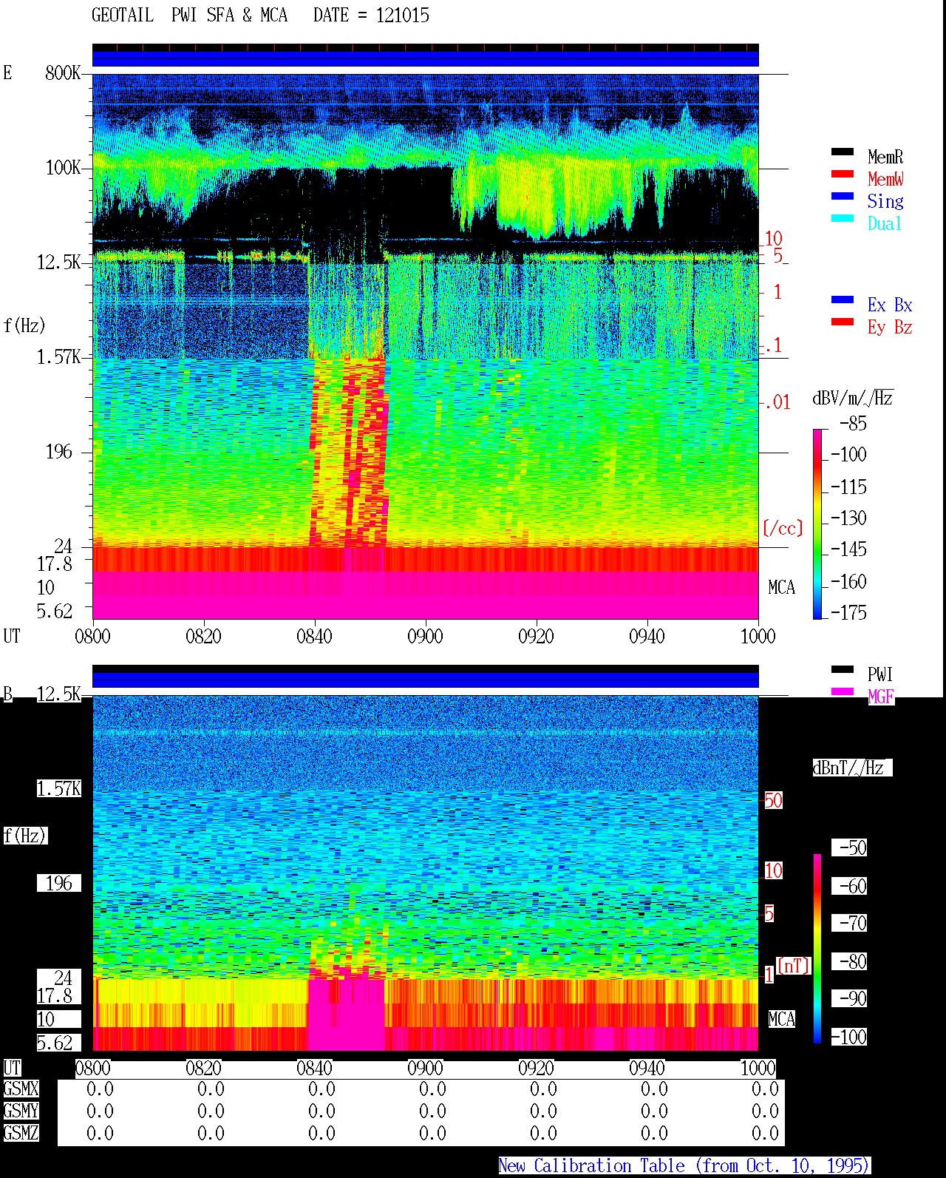The image size is (946, 1178).
Task: Open the New Calibration Table link
Action: [684, 1166]
